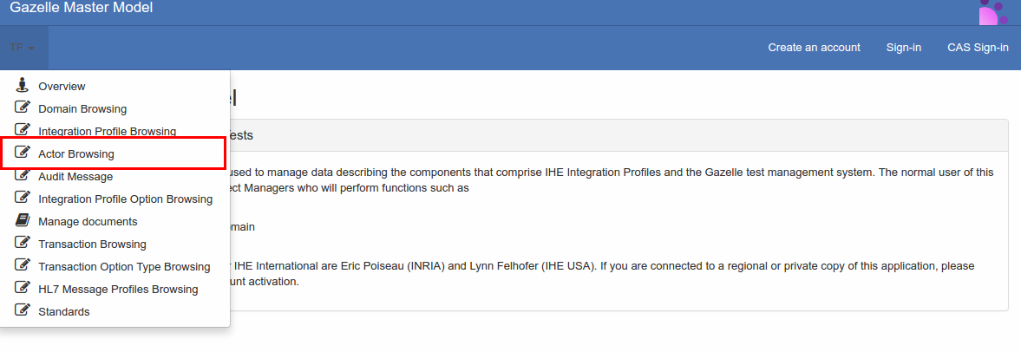1021x352 pixels.
Task: Click the Audit Message edit icon
Action: point(23,176)
